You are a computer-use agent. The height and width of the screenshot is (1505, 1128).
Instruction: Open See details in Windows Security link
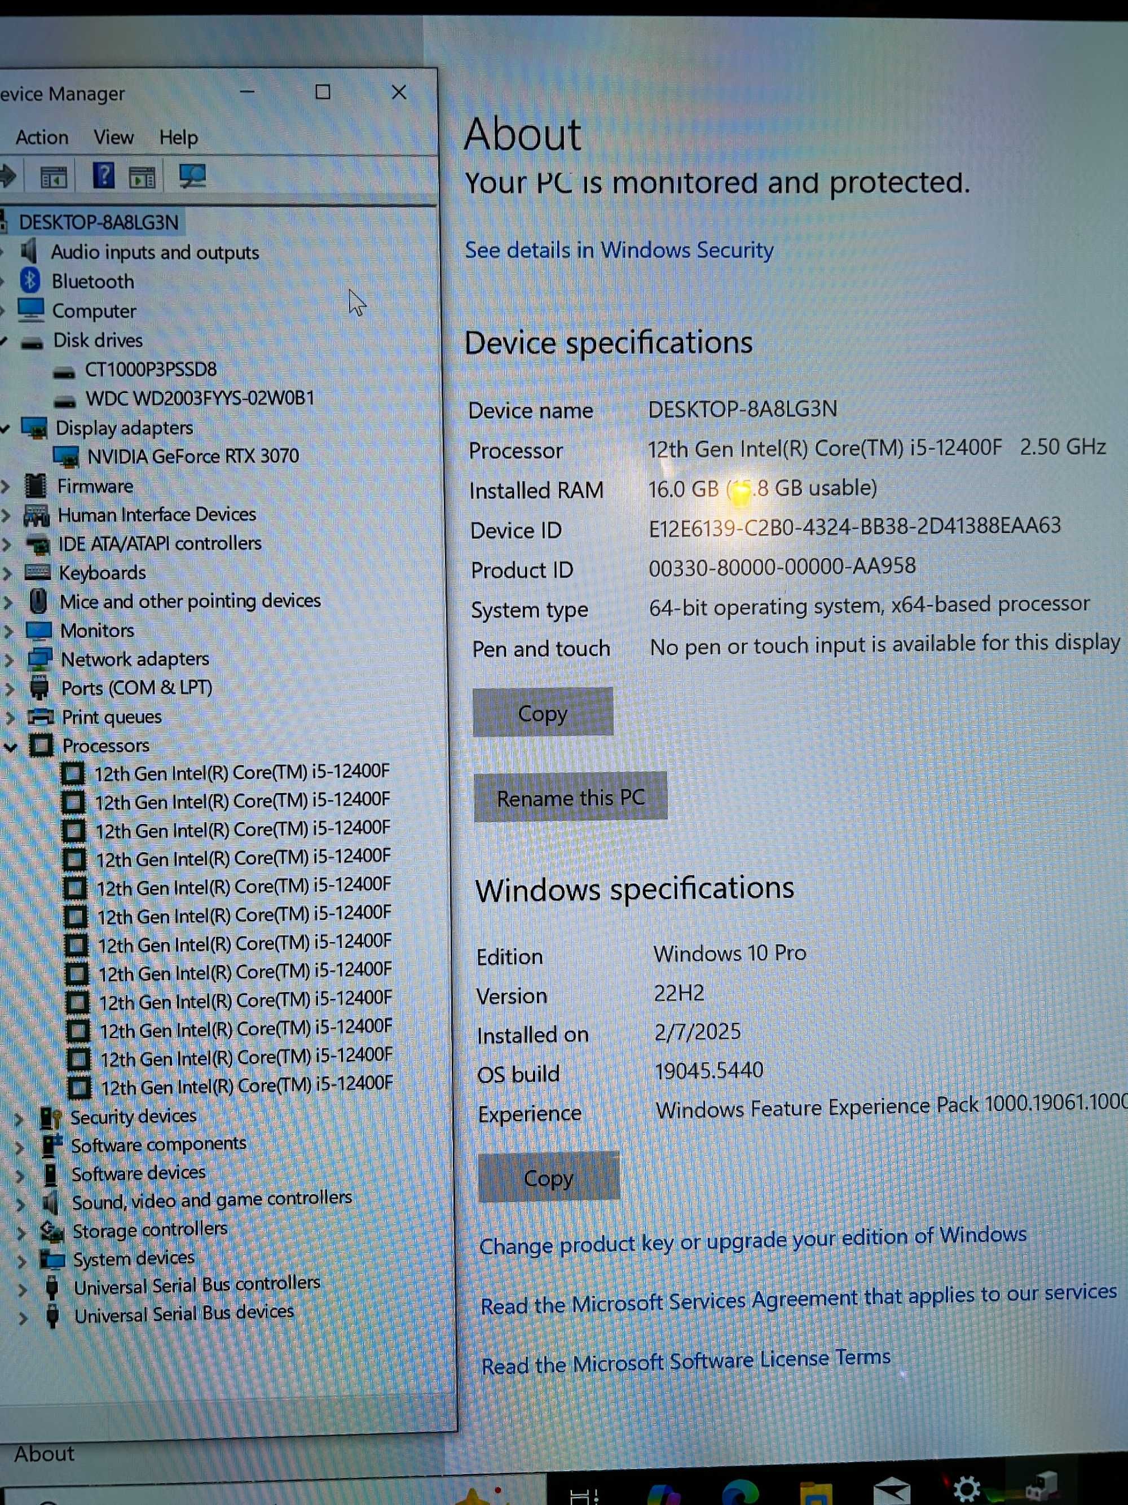coord(619,251)
